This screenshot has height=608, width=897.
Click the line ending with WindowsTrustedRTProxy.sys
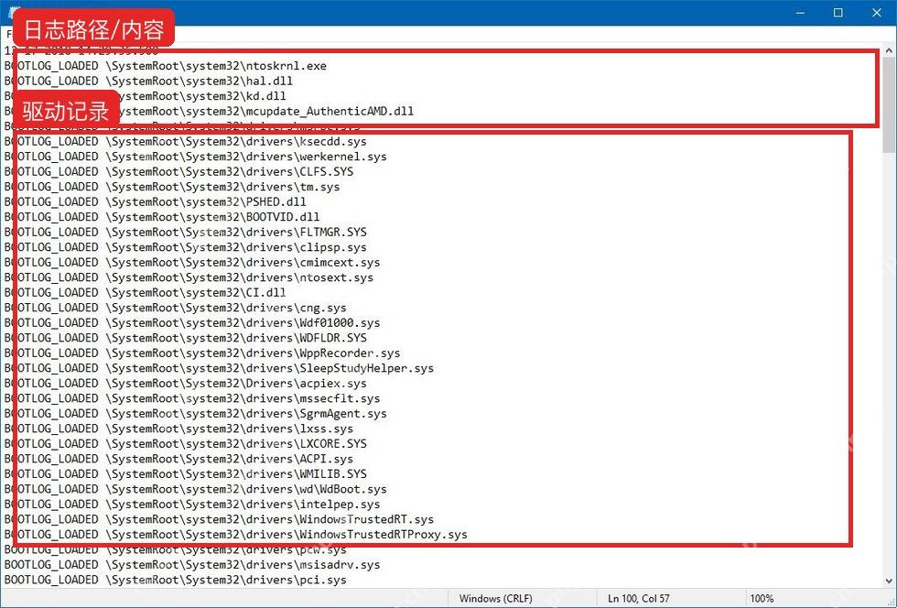[236, 535]
